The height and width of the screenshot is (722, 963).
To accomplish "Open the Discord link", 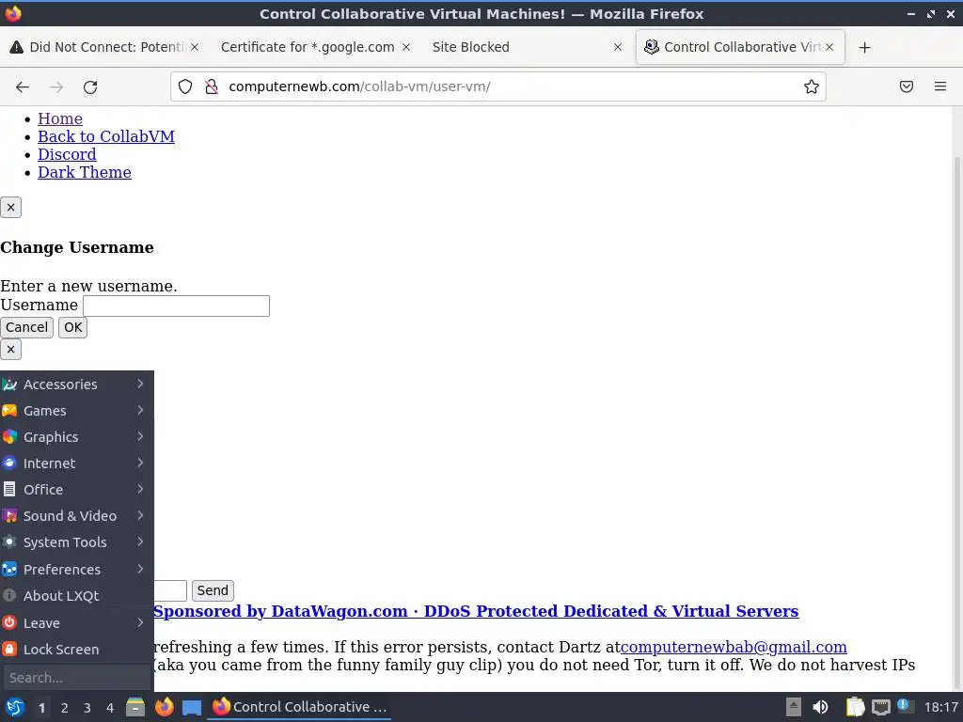I will coord(67,154).
